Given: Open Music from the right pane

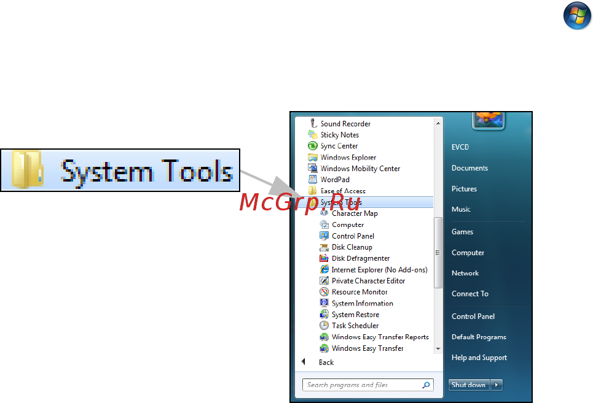Looking at the screenshot, I should coord(461,209).
